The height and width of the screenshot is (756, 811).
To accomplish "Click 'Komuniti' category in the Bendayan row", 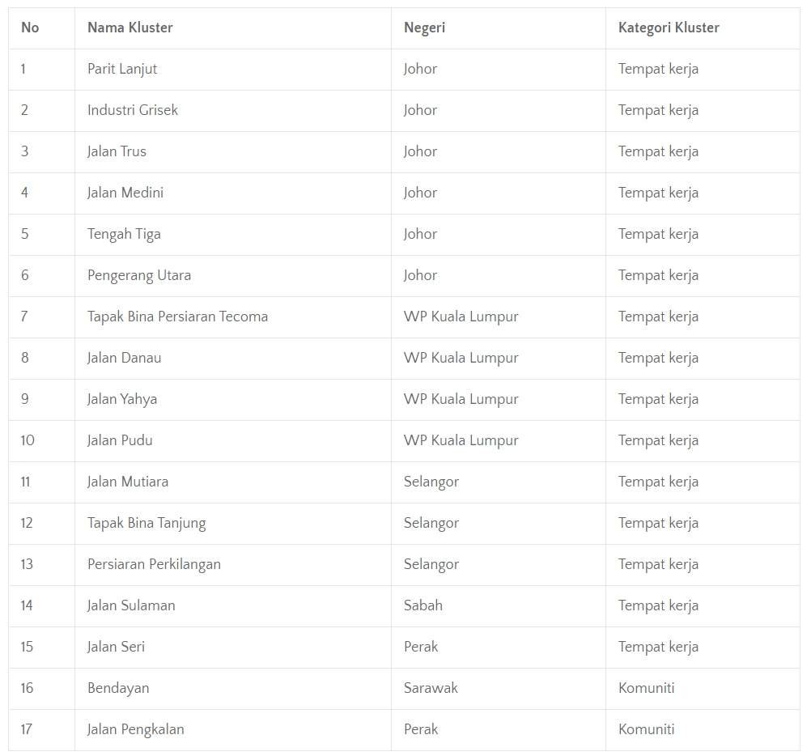I will tap(646, 688).
